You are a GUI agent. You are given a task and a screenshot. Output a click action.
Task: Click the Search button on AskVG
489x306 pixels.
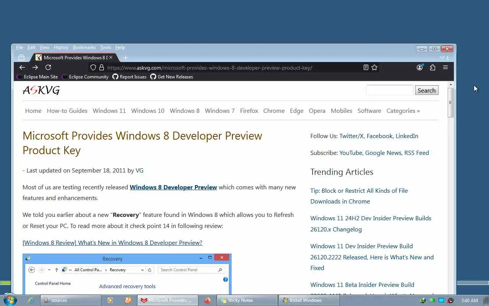(426, 90)
